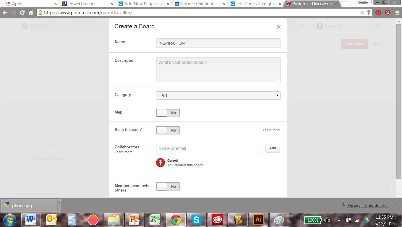Switch to the Google Calendar tab
This screenshot has height=227, width=402.
tap(197, 4)
